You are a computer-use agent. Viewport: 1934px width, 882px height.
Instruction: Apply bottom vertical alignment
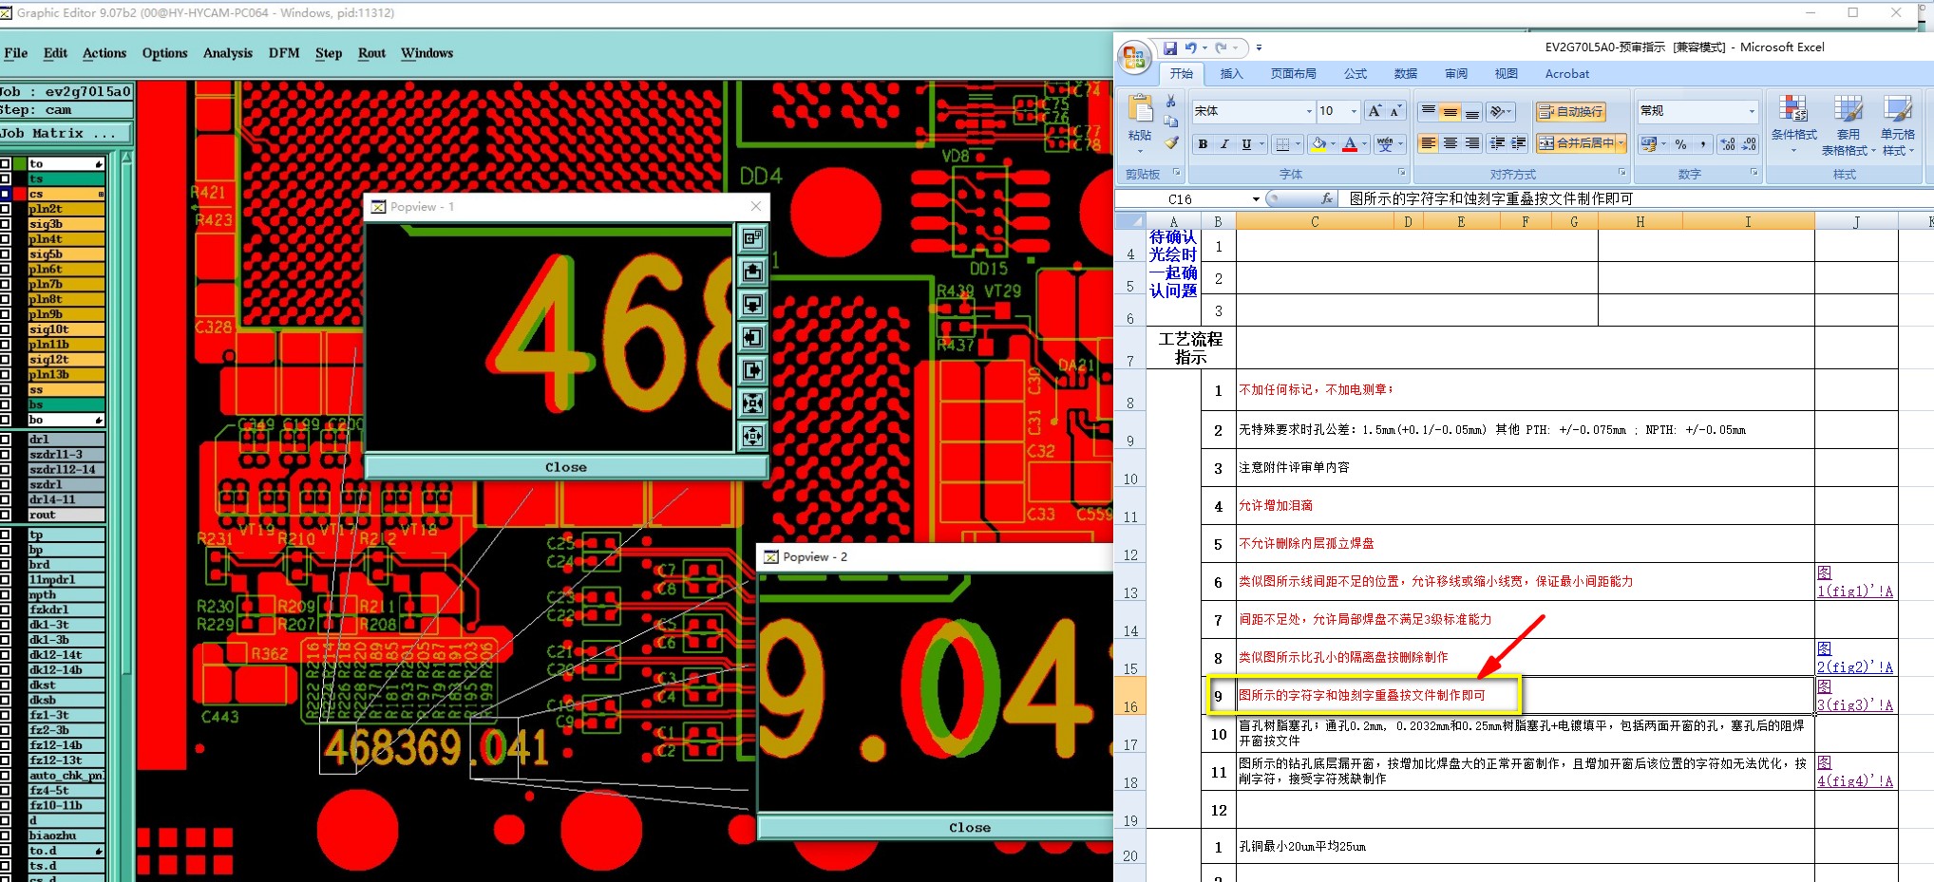[1472, 111]
